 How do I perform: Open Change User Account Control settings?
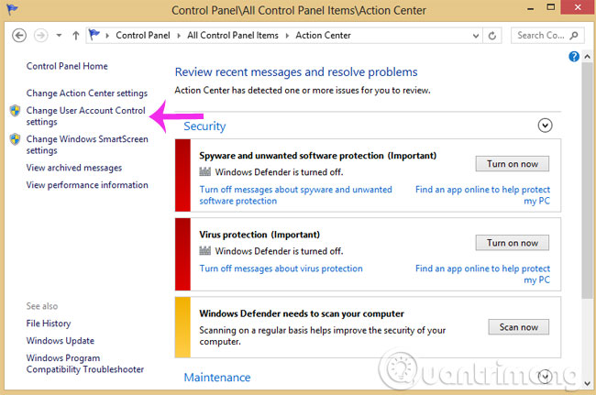(86, 115)
